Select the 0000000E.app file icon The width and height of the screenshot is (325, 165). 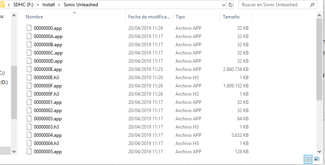29,69
